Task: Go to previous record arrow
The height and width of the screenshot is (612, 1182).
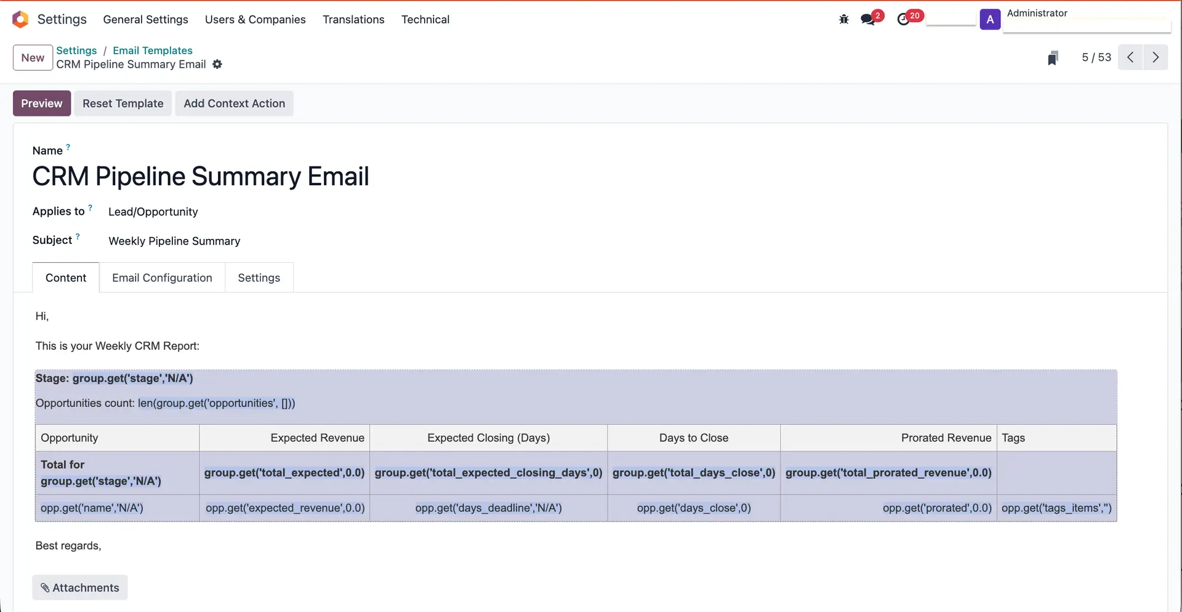Action: click(1130, 57)
